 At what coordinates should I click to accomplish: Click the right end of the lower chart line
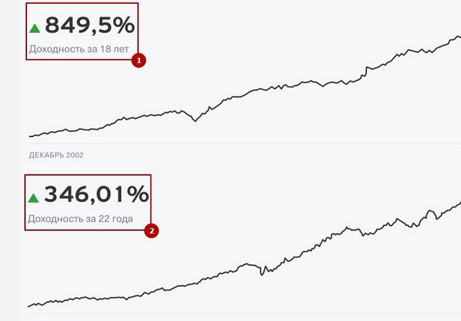[x=459, y=204]
